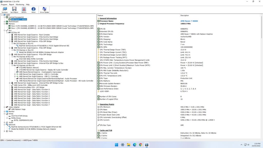Open the Report menu

pos(12,4)
